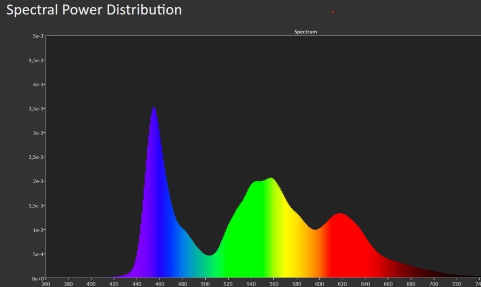Click the 5e-4 y-axis label

click(38, 254)
